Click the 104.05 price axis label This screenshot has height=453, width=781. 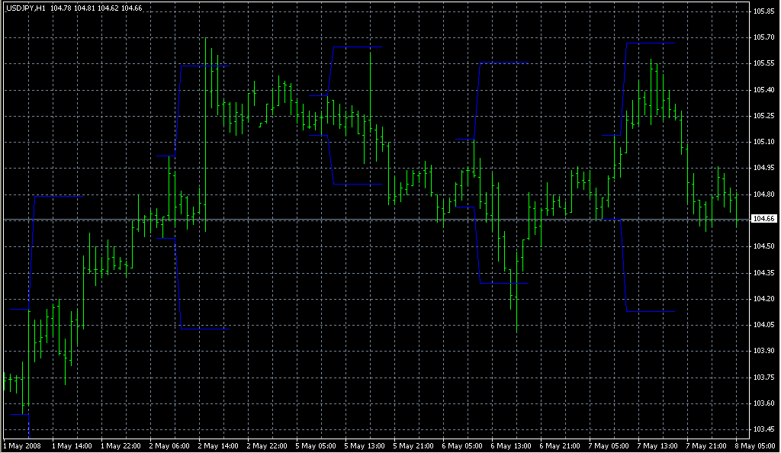(x=763, y=325)
